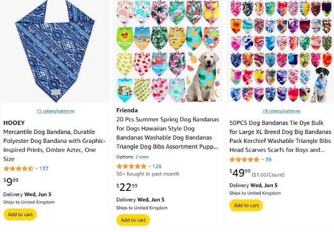This screenshot has width=334, height=232.
Task: Click the HOOEY star rating icons
Action: pyautogui.click(x=18, y=169)
